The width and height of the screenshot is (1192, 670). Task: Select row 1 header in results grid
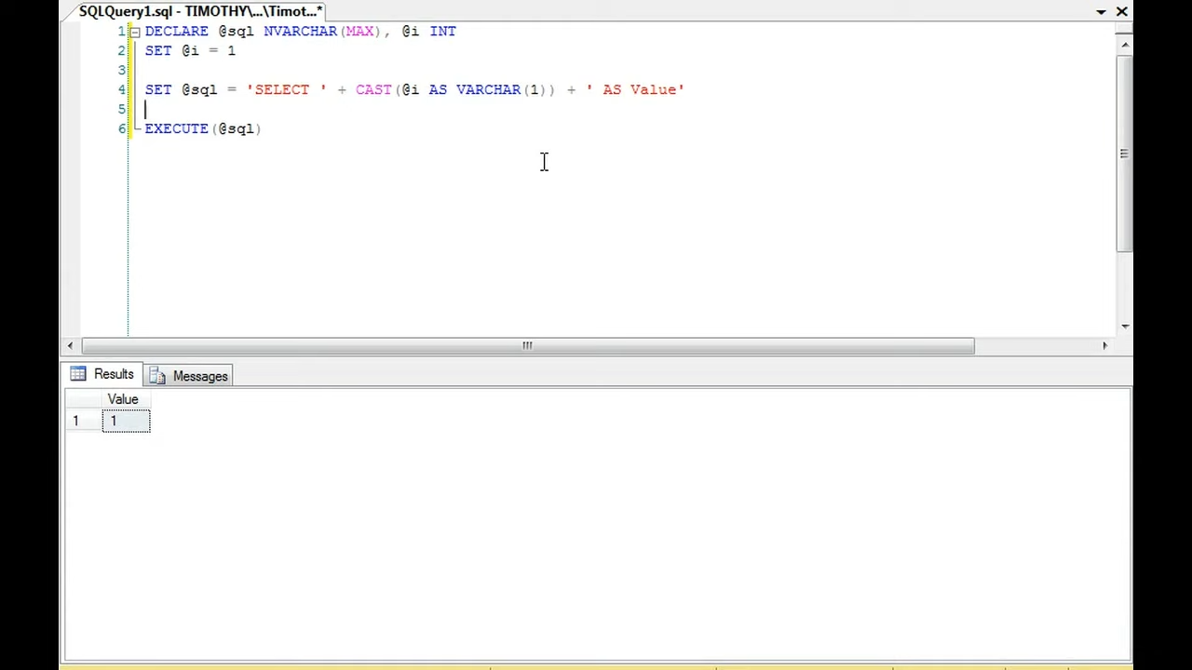pos(76,422)
